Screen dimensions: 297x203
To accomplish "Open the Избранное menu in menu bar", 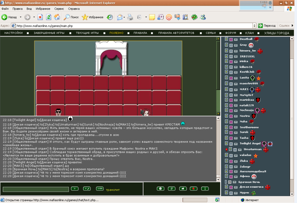I will 43,9.
